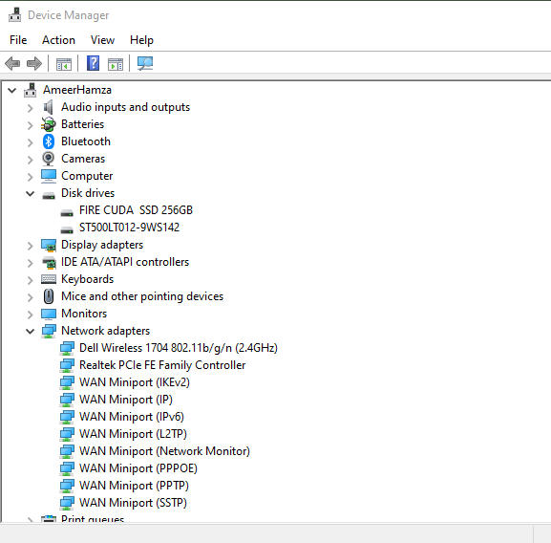The height and width of the screenshot is (543, 551).
Task: Select WAN Miniport (PPPOE) entry
Action: [x=138, y=468]
